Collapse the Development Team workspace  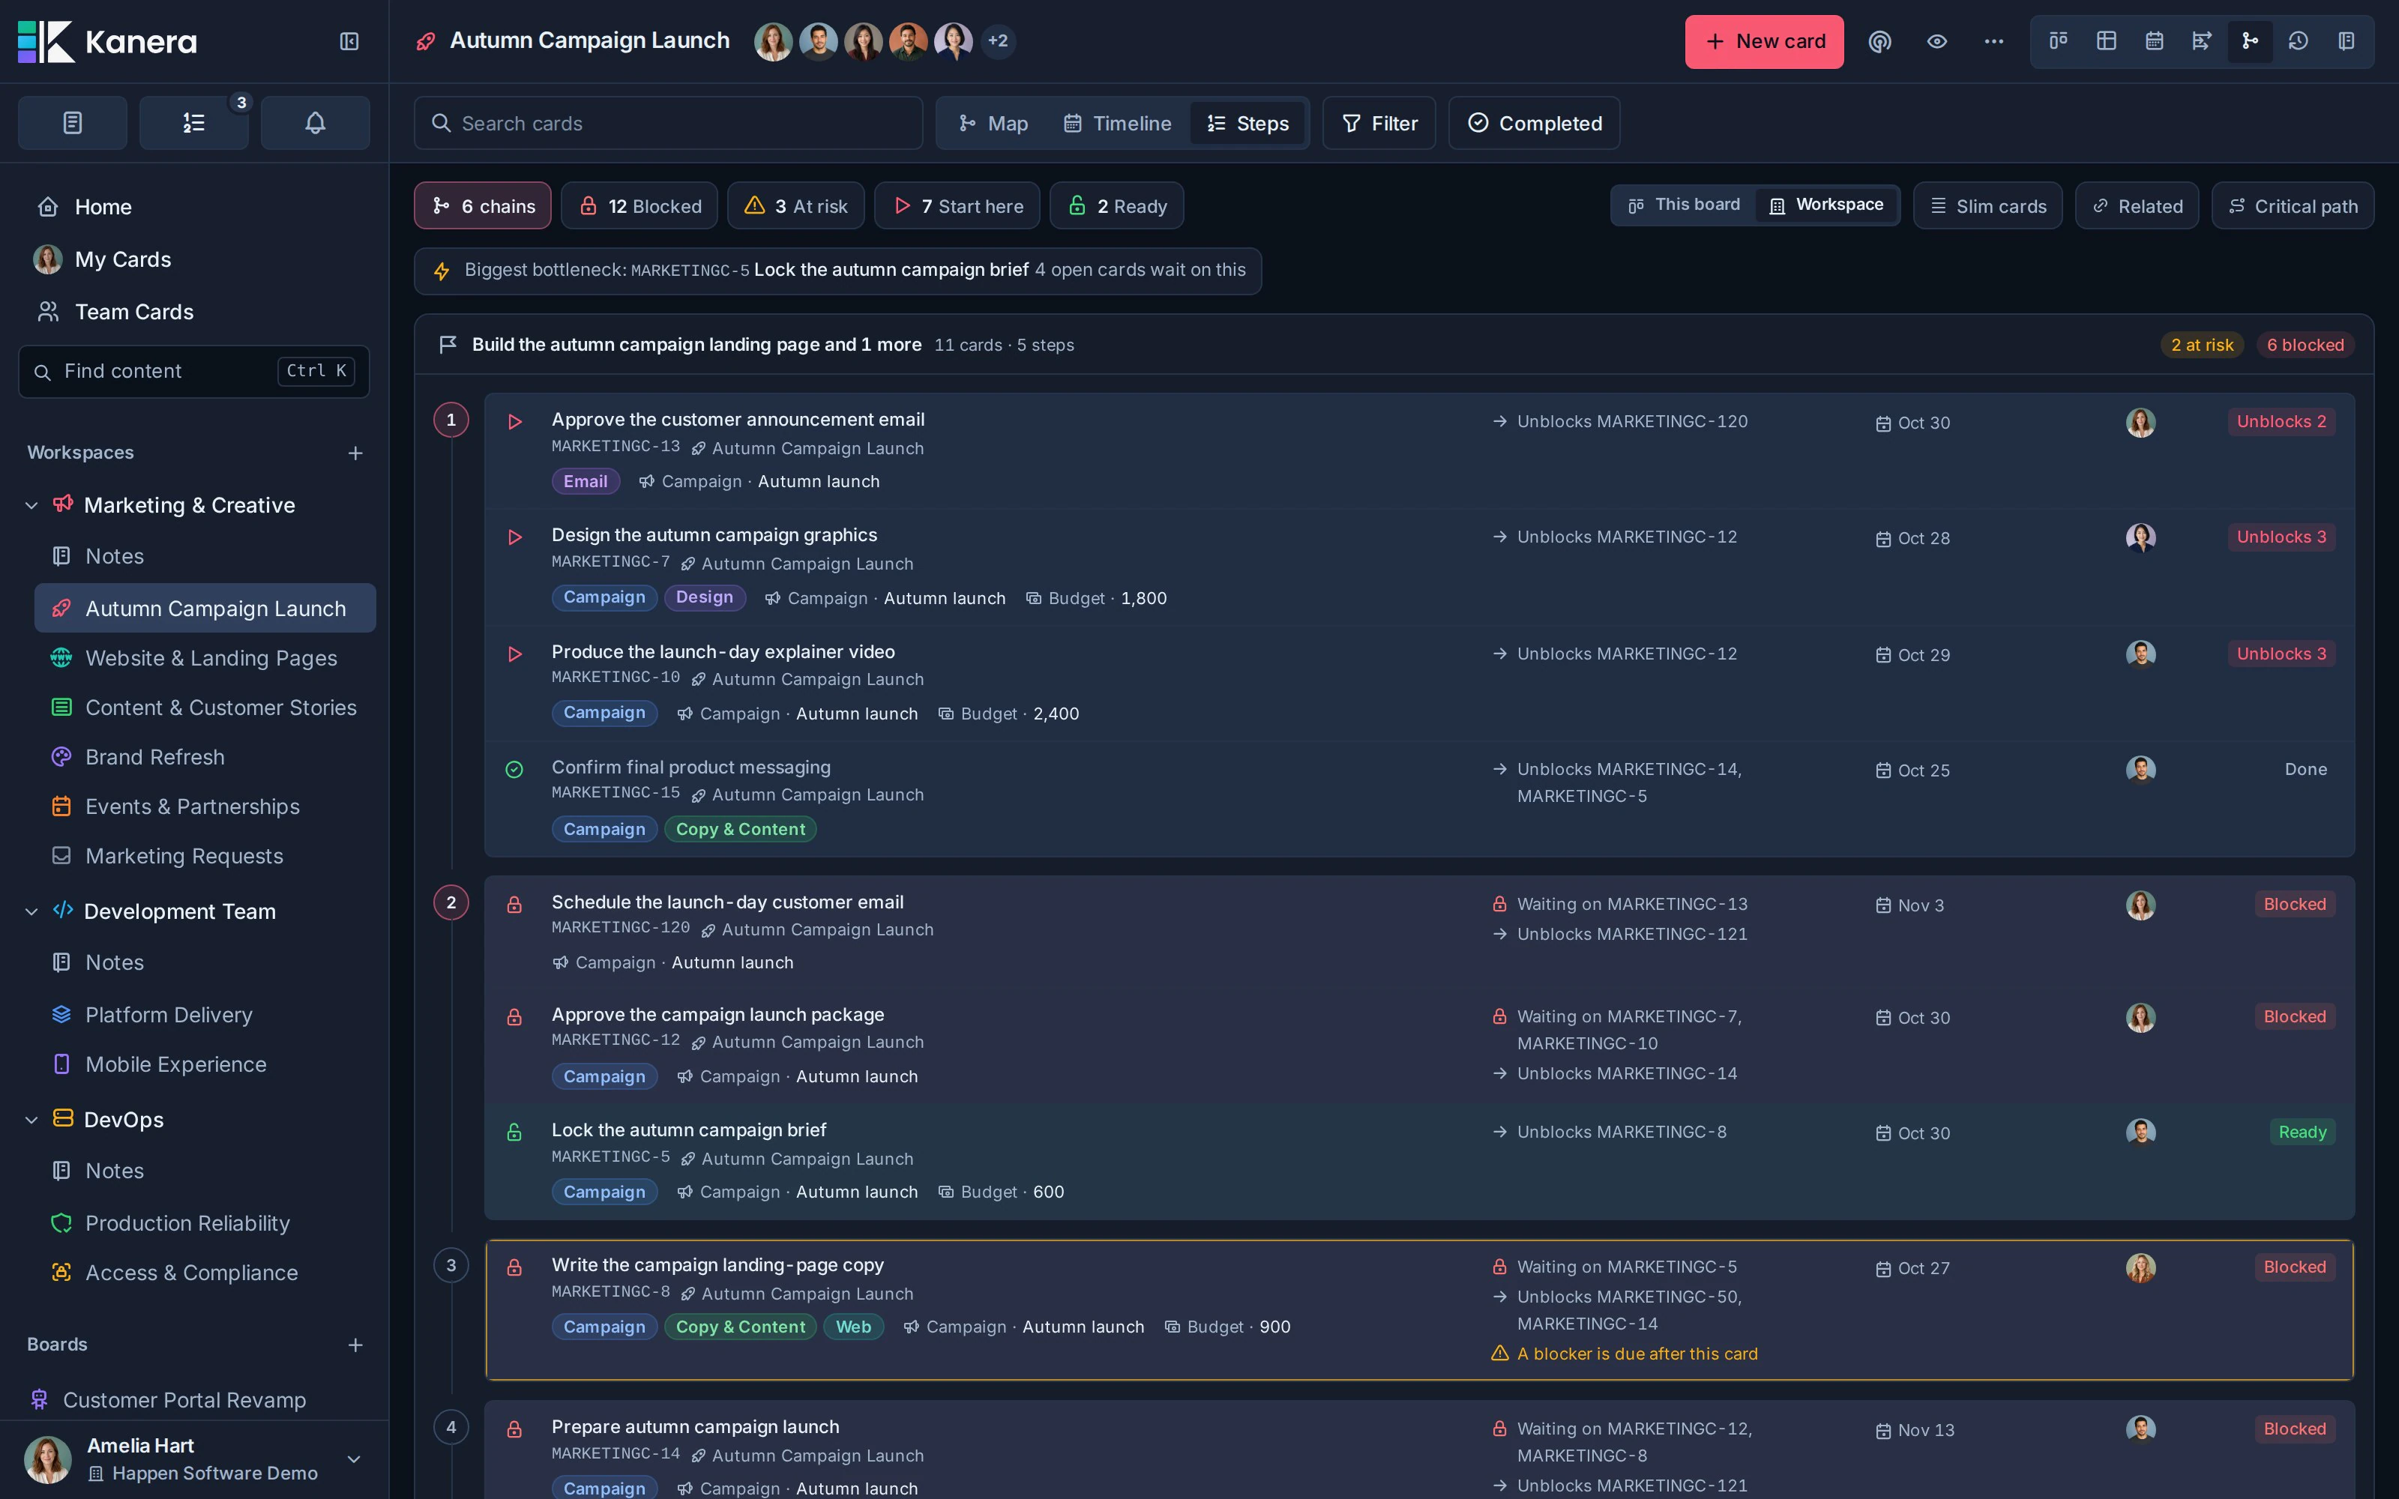(31, 912)
